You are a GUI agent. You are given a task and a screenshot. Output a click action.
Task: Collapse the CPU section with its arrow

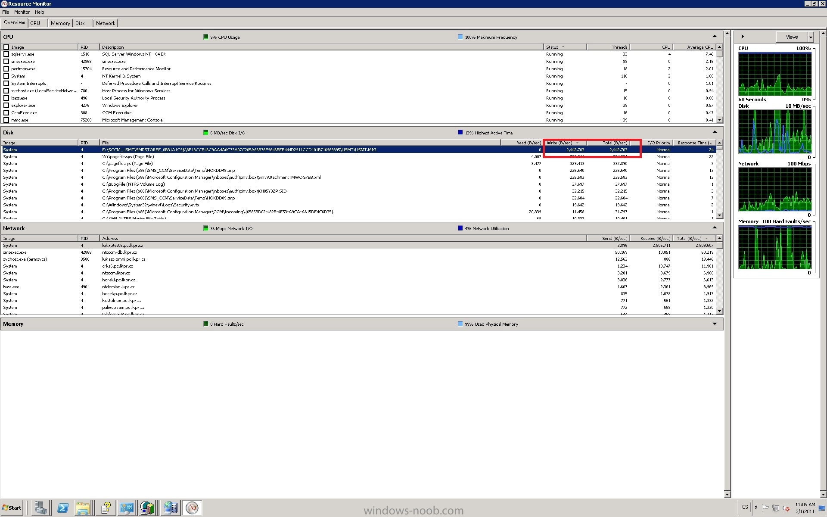tap(715, 37)
